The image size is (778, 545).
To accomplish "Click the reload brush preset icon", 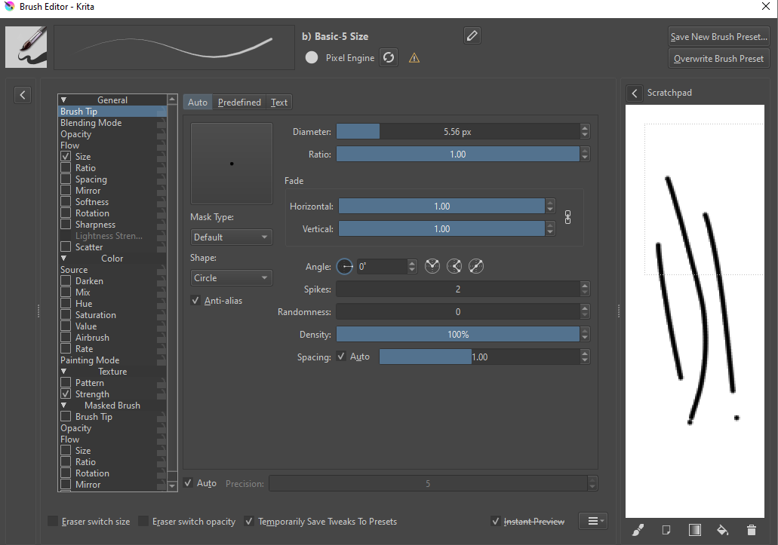I will point(388,57).
